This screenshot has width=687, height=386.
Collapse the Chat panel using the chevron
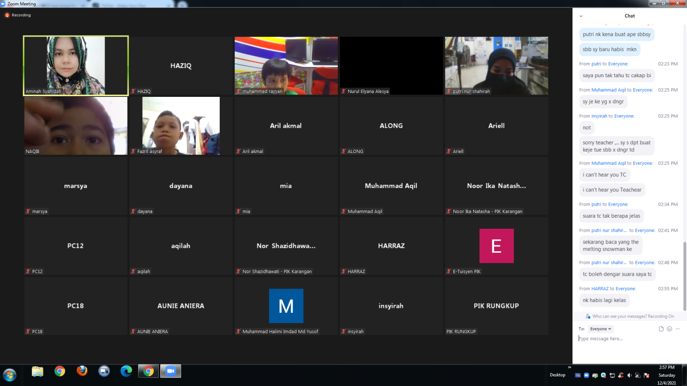coord(581,16)
